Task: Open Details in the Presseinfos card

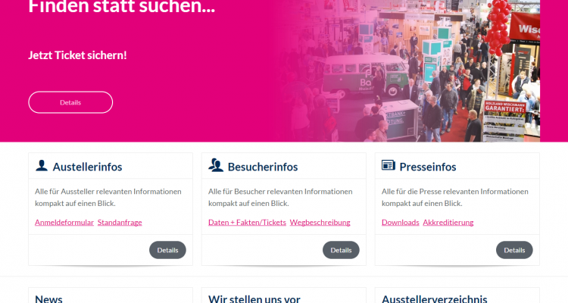Action: (514, 250)
